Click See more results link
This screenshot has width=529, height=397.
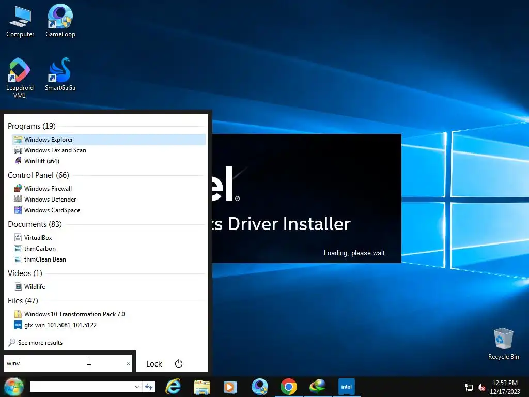point(40,343)
